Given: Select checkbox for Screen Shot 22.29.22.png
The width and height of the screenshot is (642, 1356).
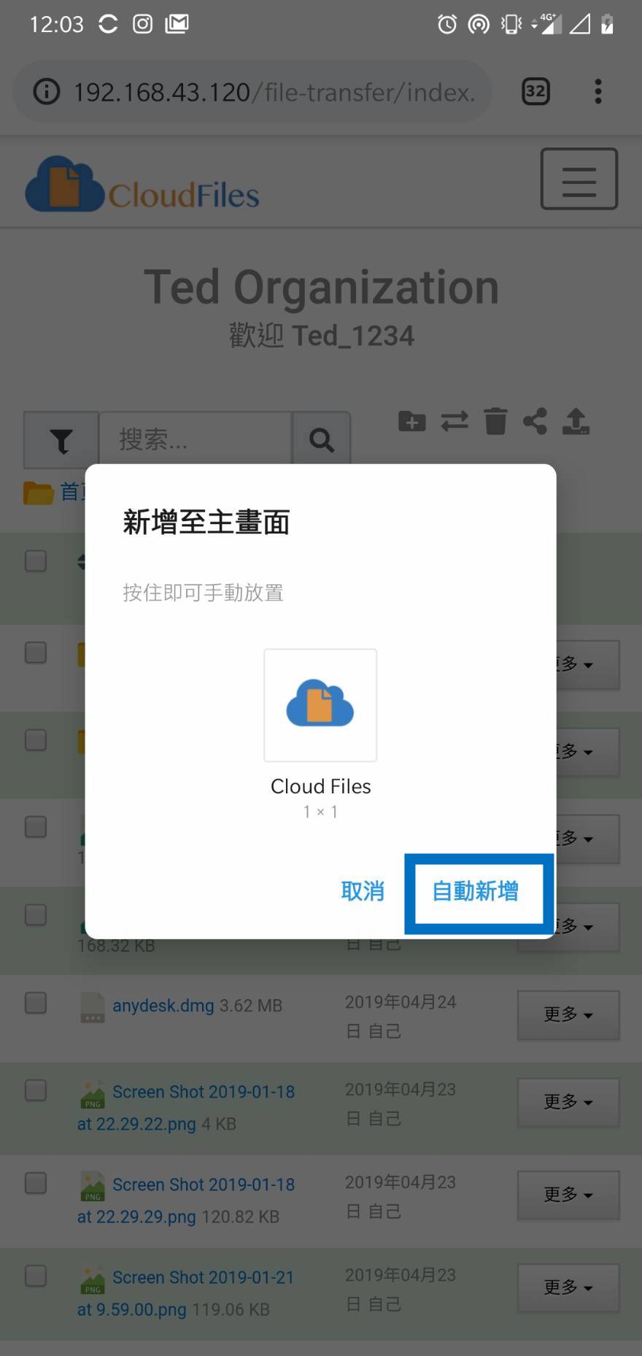Looking at the screenshot, I should click(36, 1090).
